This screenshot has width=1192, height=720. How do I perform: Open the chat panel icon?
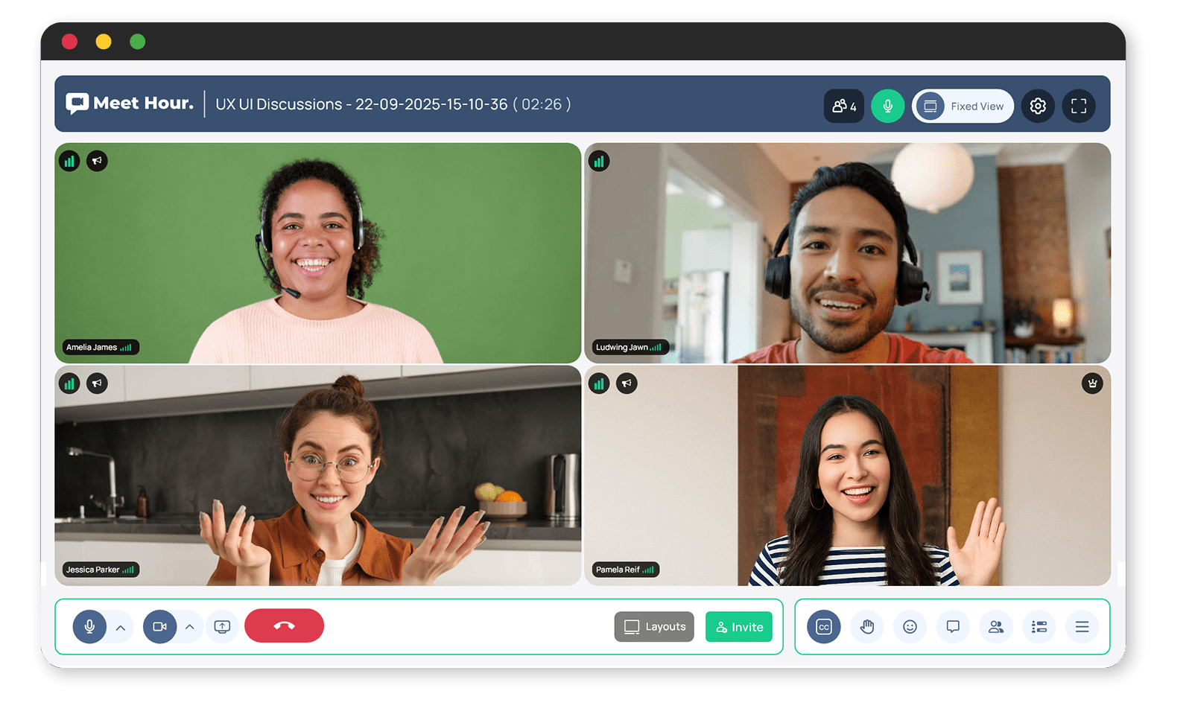(953, 627)
